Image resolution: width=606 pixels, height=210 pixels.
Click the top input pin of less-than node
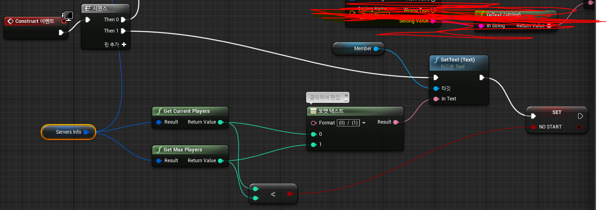tap(256, 189)
